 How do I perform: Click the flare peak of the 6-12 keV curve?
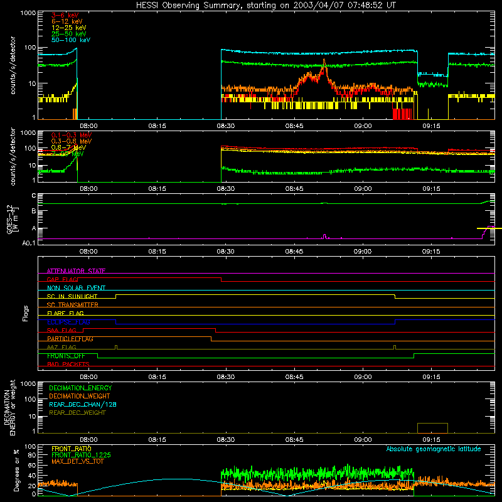point(324,61)
